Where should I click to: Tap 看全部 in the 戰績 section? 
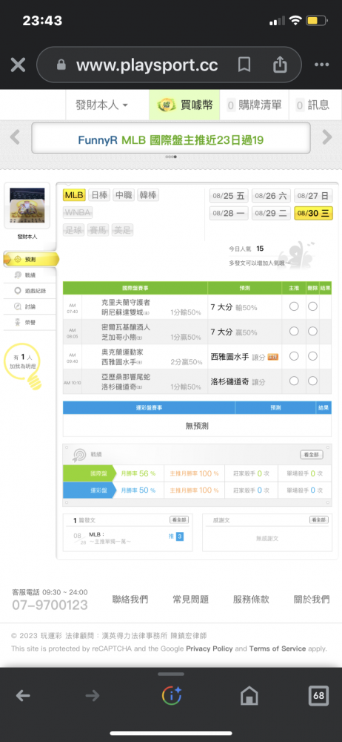pos(312,455)
